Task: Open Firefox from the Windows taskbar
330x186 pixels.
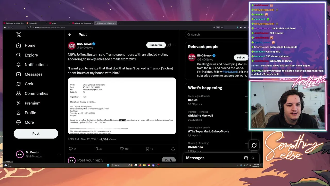Action: point(140,165)
